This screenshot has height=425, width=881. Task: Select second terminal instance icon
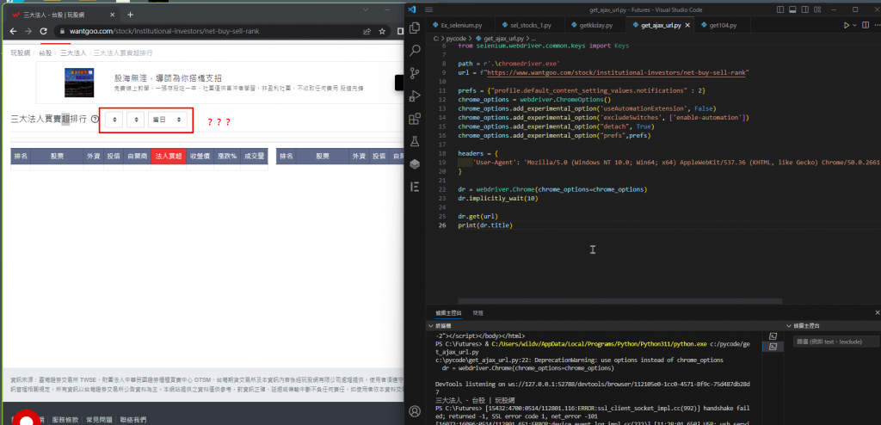coord(773,347)
